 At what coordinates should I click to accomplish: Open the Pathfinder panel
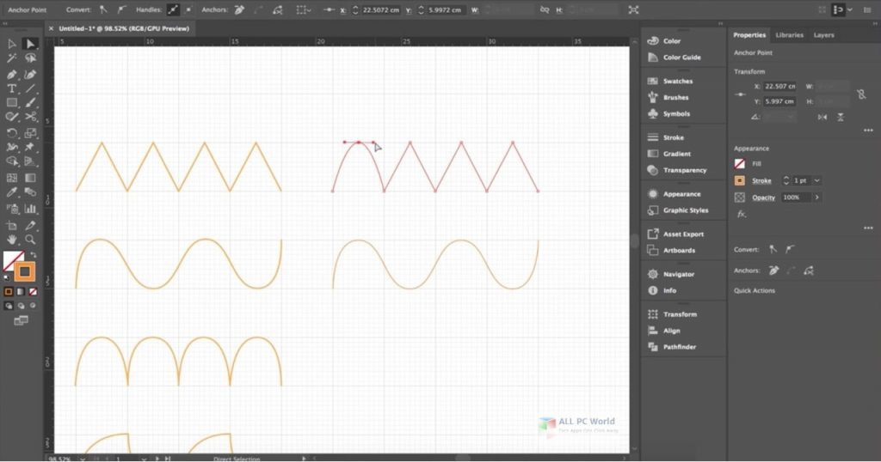(679, 347)
